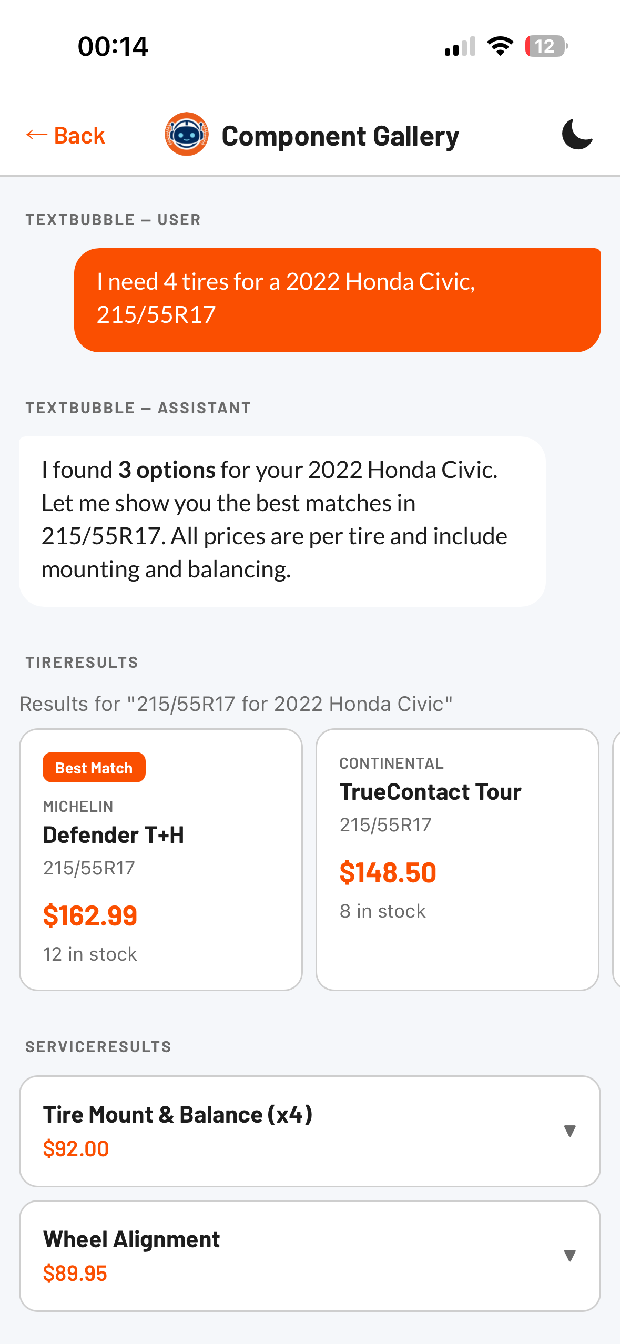Tap the clock showing 00:14

(113, 46)
